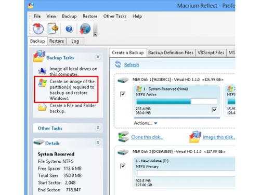Toggle the MBR Disk 1 checkbox
260x195 pixels.
click(123, 94)
